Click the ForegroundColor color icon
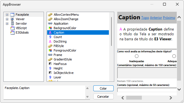184x103 pixels. [50, 50]
